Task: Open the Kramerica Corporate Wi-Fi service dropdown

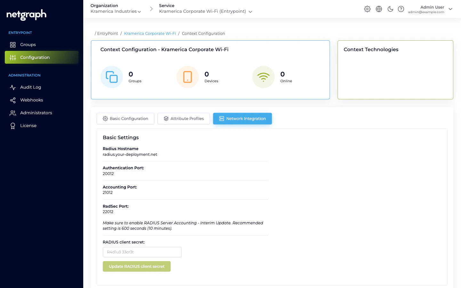Action: [205, 11]
